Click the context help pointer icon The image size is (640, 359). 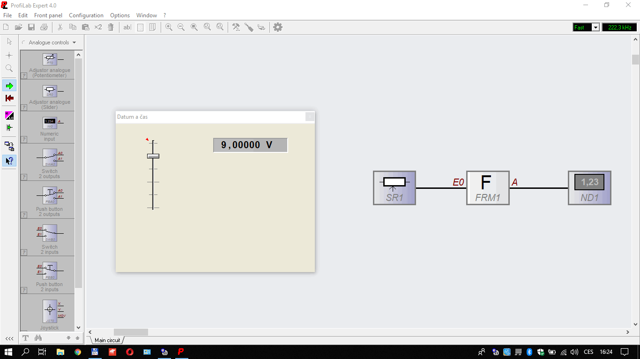pos(9,161)
